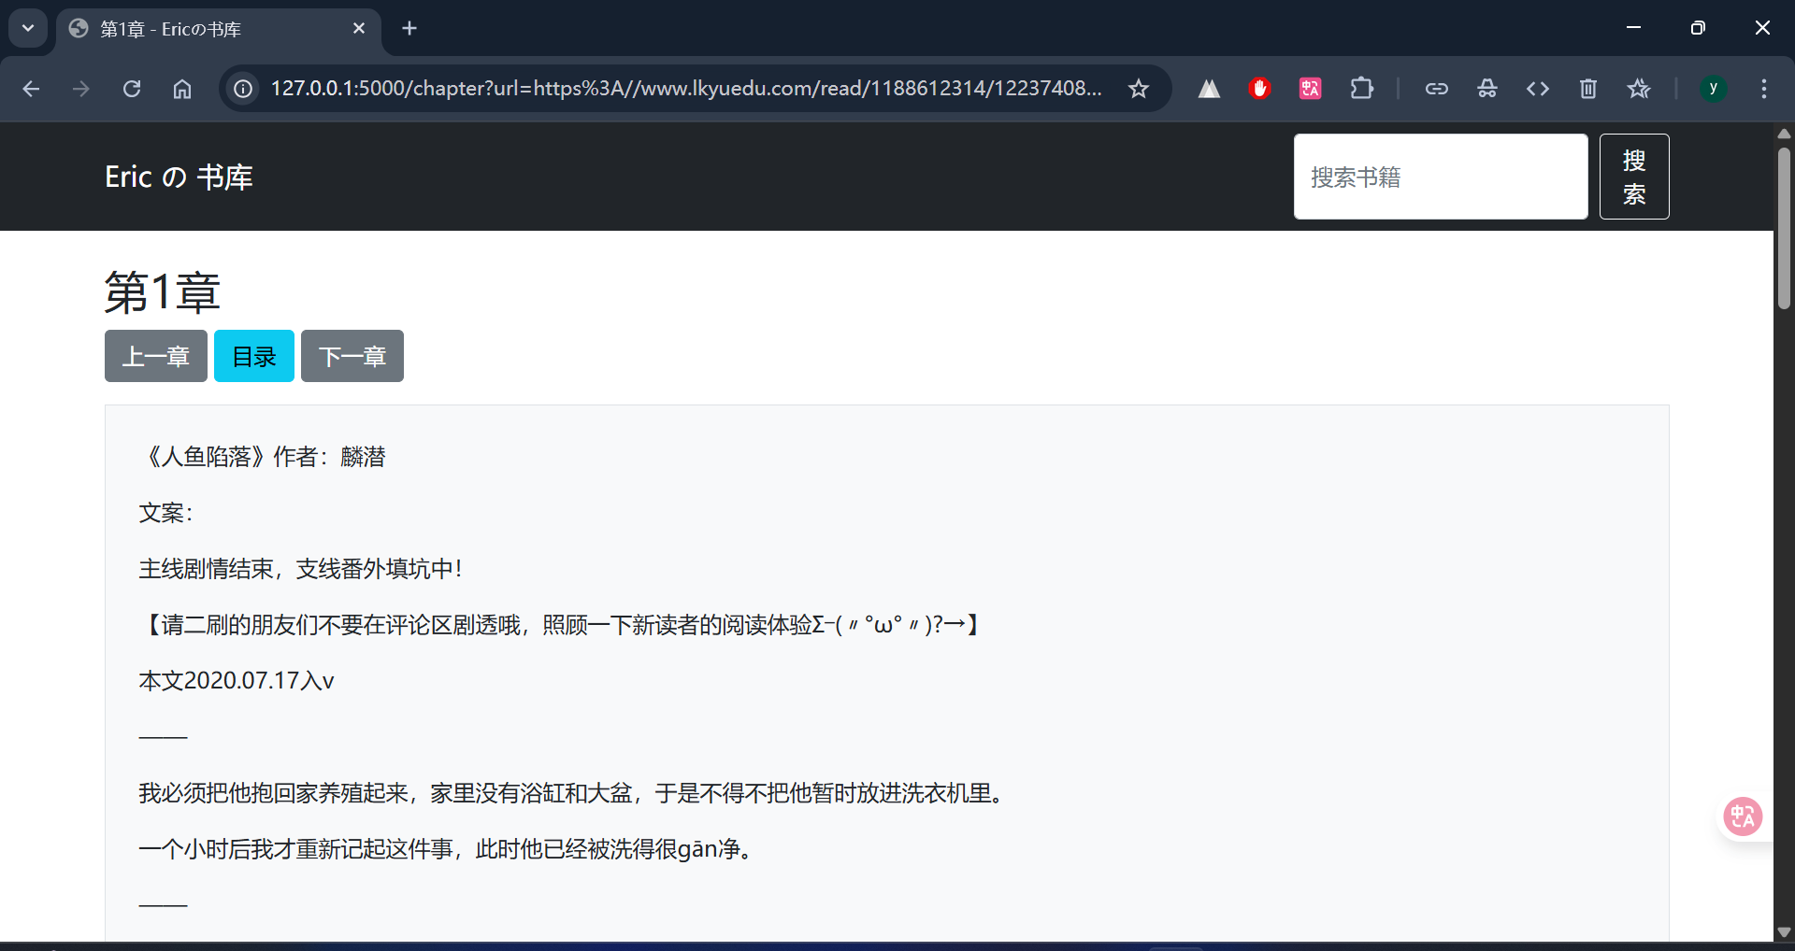Open the 目录 table of contents
The width and height of the screenshot is (1795, 951).
coord(254,356)
